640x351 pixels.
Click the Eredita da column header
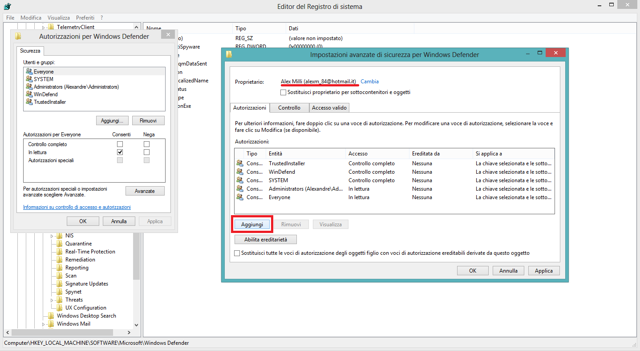(x=441, y=154)
